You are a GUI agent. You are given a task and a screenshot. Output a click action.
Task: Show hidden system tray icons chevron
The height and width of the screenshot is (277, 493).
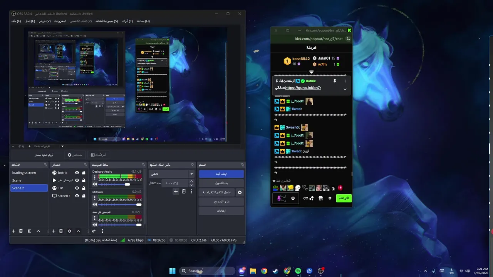(425, 271)
